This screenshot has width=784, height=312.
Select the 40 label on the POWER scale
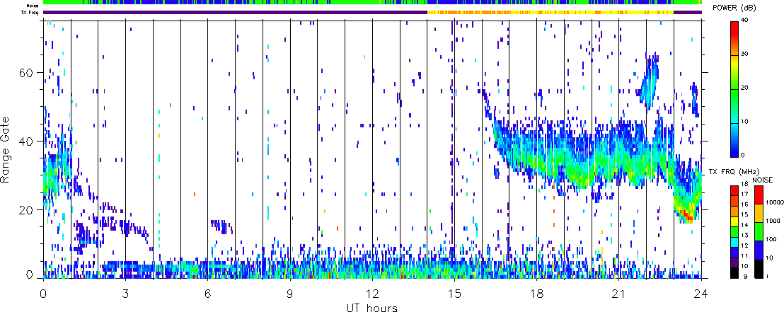745,21
